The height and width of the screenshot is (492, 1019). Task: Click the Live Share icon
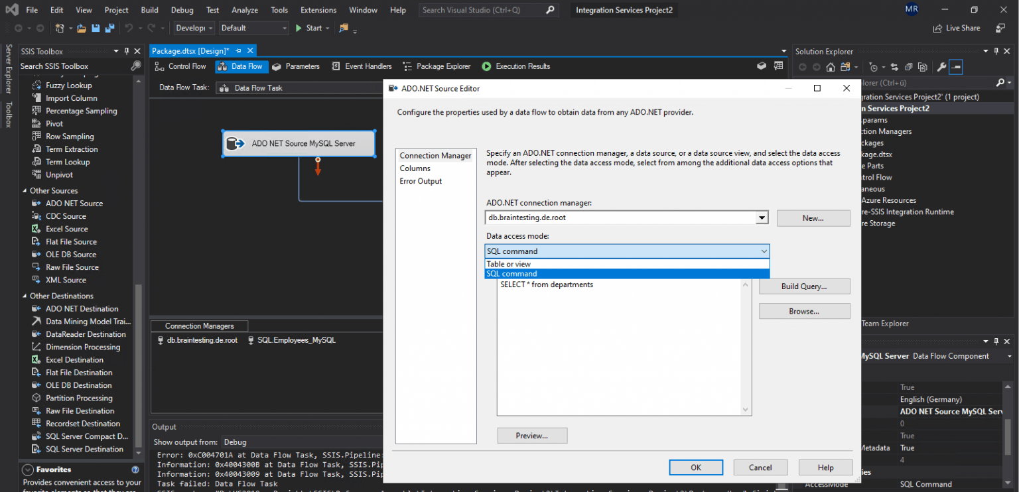click(x=937, y=28)
